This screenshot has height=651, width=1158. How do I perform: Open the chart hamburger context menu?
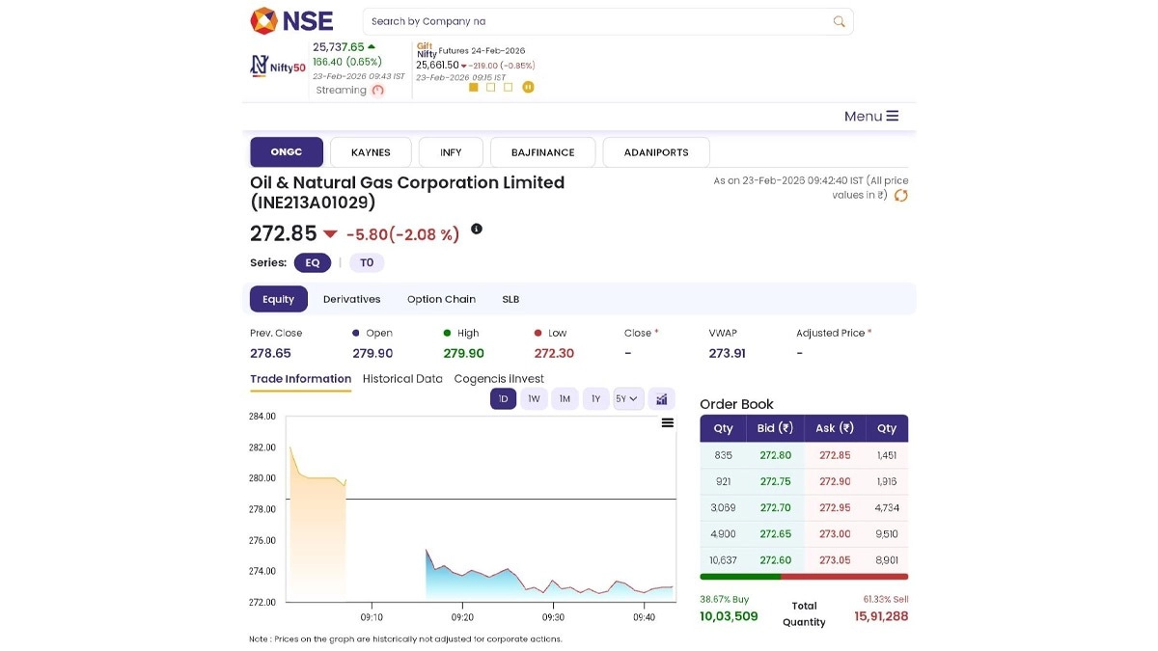tap(667, 423)
